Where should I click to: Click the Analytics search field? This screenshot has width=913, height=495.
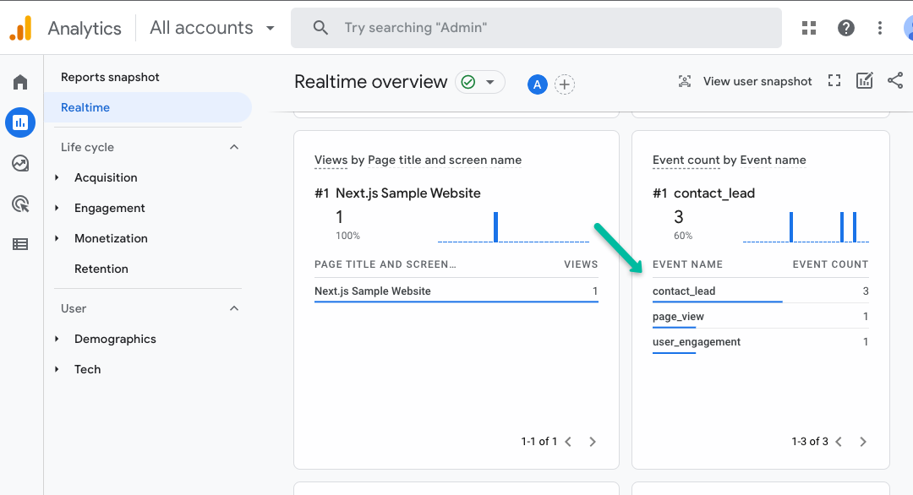536,28
